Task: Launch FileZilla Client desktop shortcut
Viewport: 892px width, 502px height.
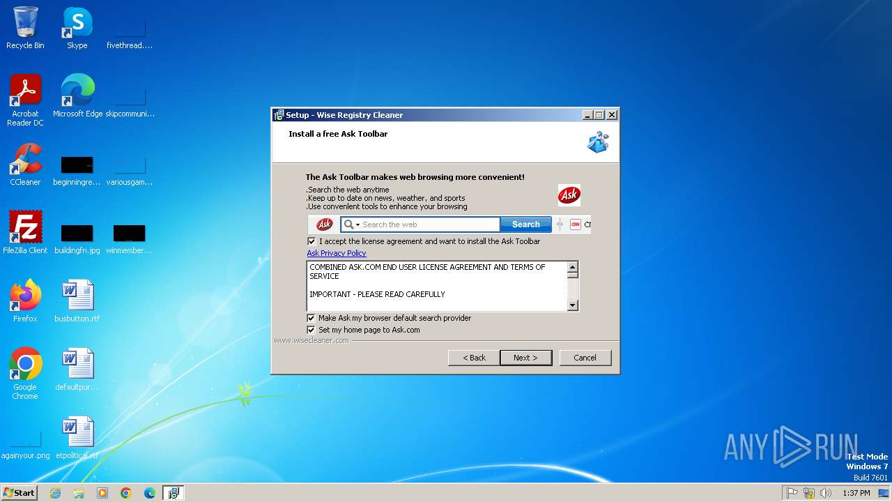Action: pyautogui.click(x=25, y=233)
